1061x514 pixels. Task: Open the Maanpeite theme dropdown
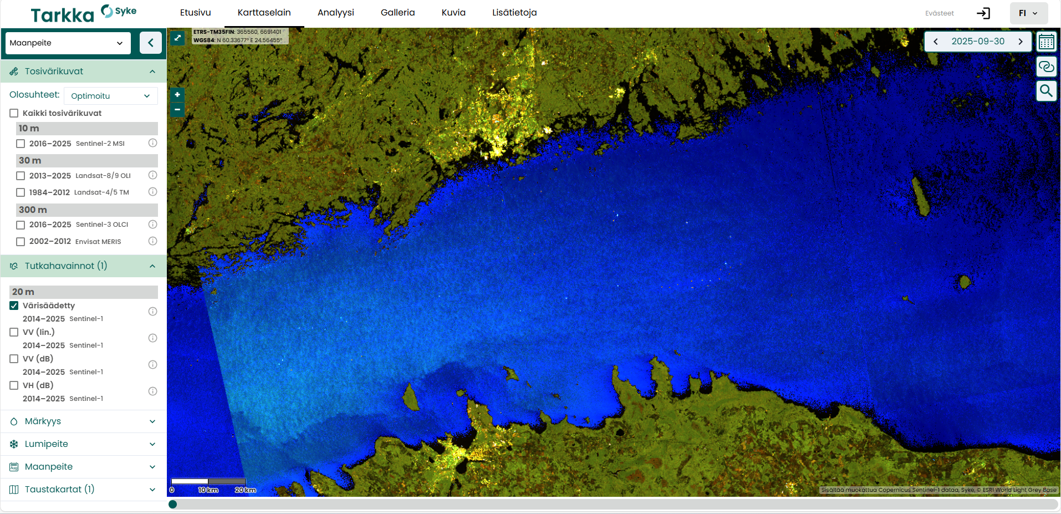click(x=68, y=43)
